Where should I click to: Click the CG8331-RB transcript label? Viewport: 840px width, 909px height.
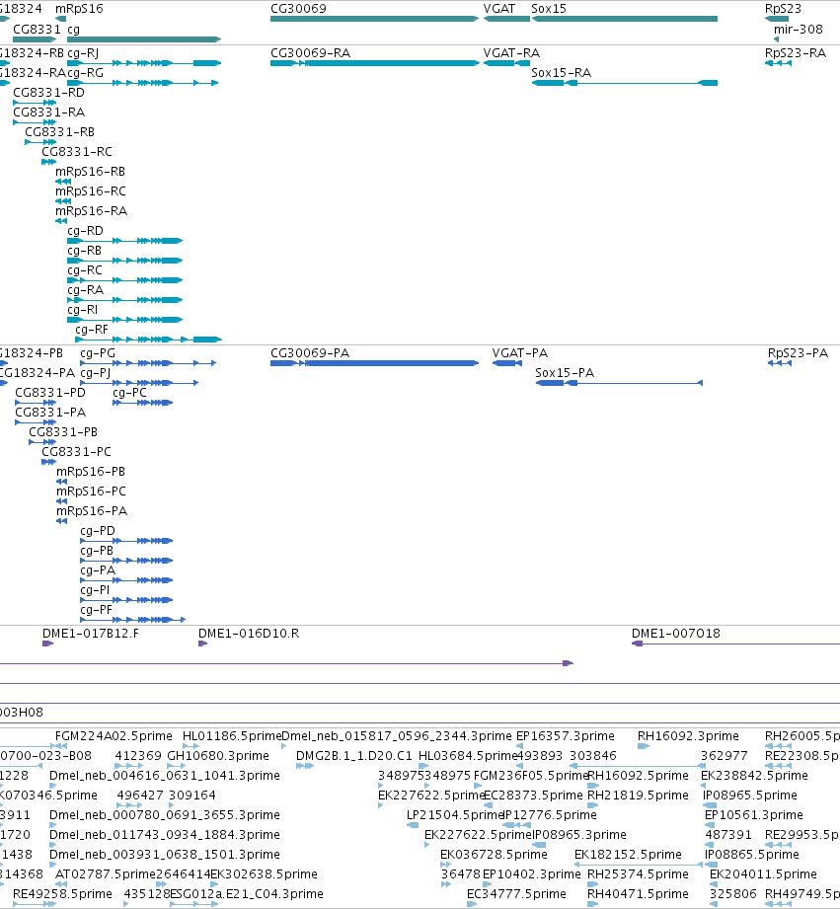coord(59,132)
